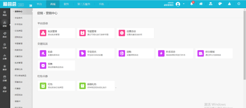Select 超值礼包 in the left submenu

click(x=19, y=69)
